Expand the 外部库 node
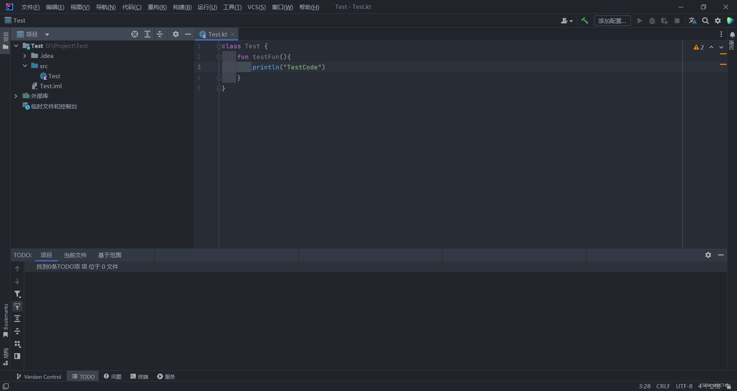 point(16,96)
